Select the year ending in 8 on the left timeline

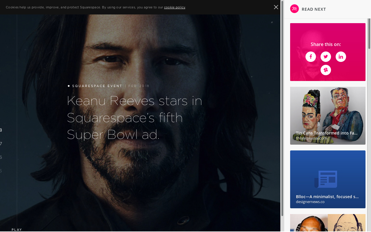click(1, 130)
